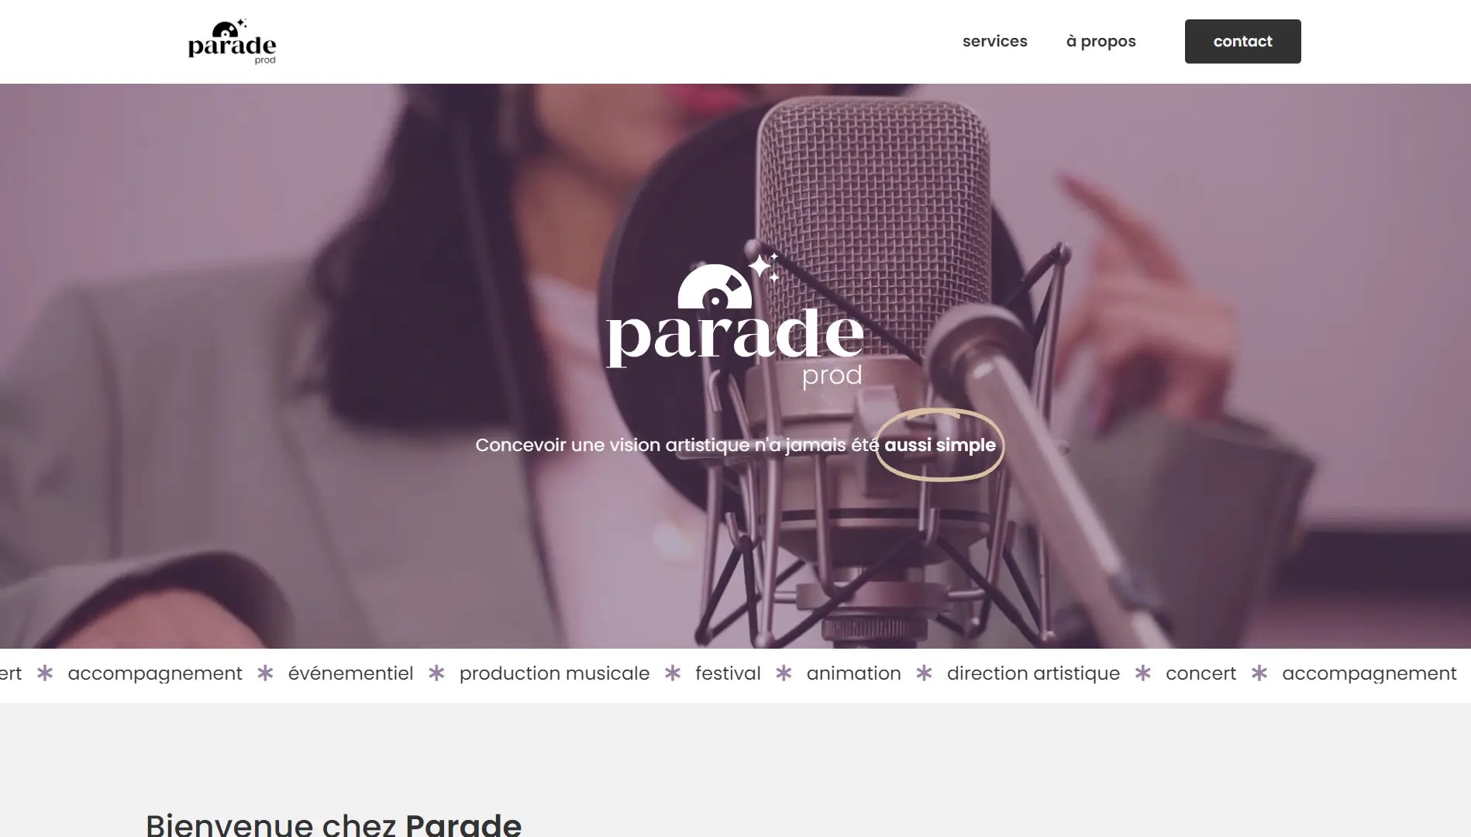Select 'animation' in the scrolling ticker
Image resolution: width=1471 pixels, height=837 pixels.
point(853,673)
